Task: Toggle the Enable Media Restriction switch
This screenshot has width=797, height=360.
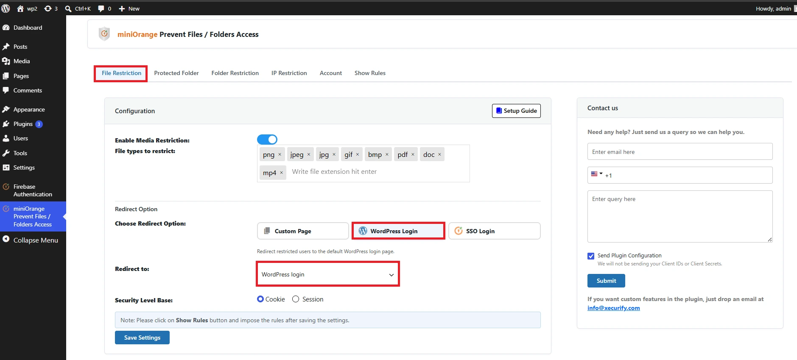Action: [x=267, y=140]
